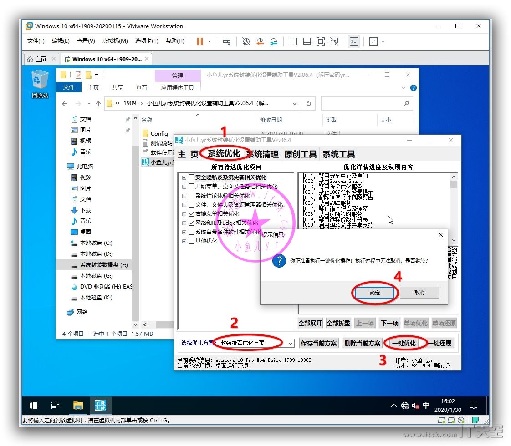
Task: Open the 选择优化方案 dropdown list
Action: (x=290, y=343)
